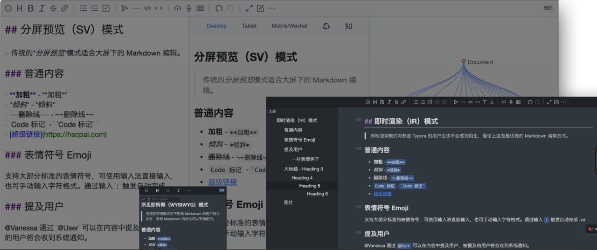Expand the more menu in WYSIWYG mini toolbar
This screenshot has width=597, height=250.
tap(189, 190)
